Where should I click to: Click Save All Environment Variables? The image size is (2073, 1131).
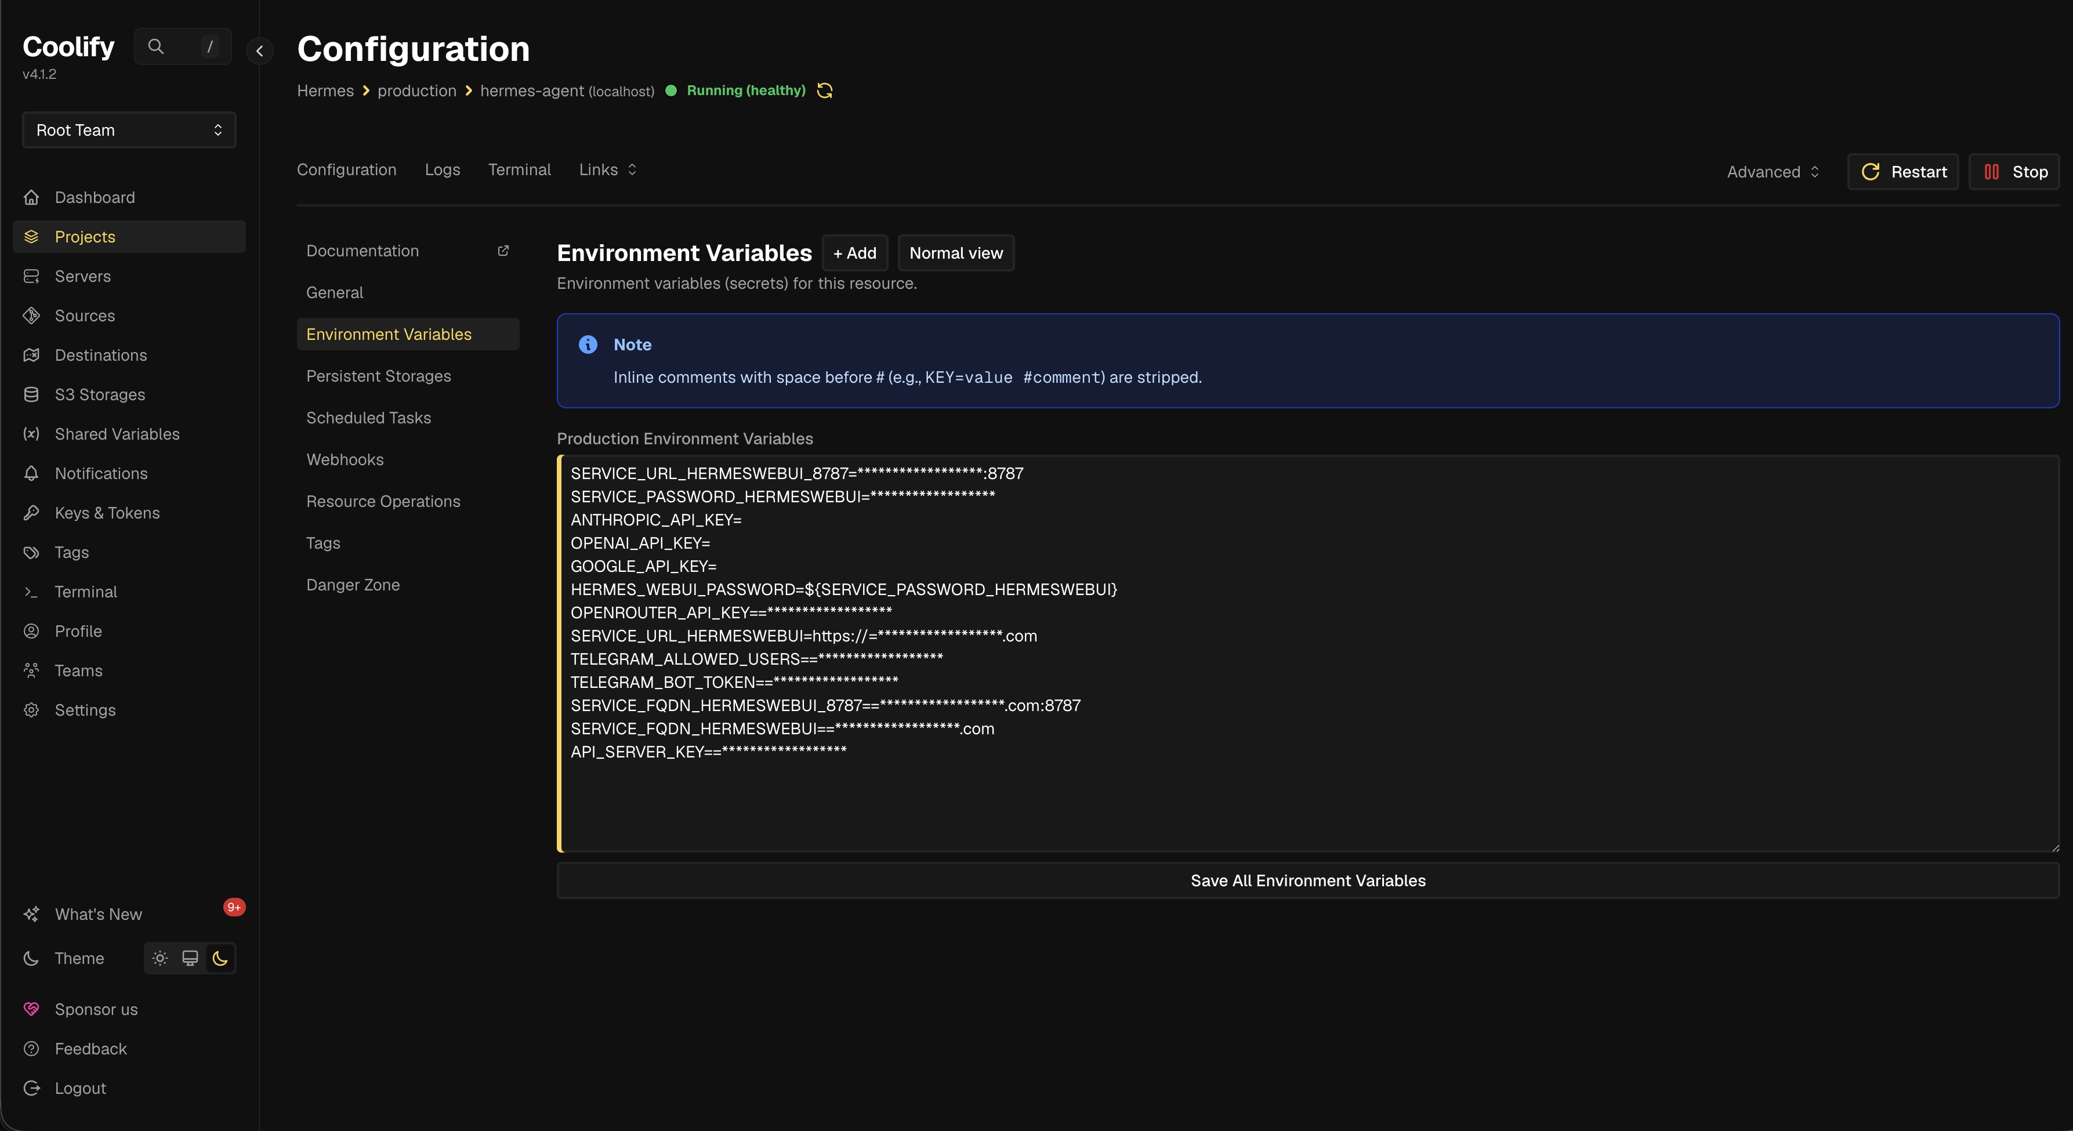(x=1308, y=880)
